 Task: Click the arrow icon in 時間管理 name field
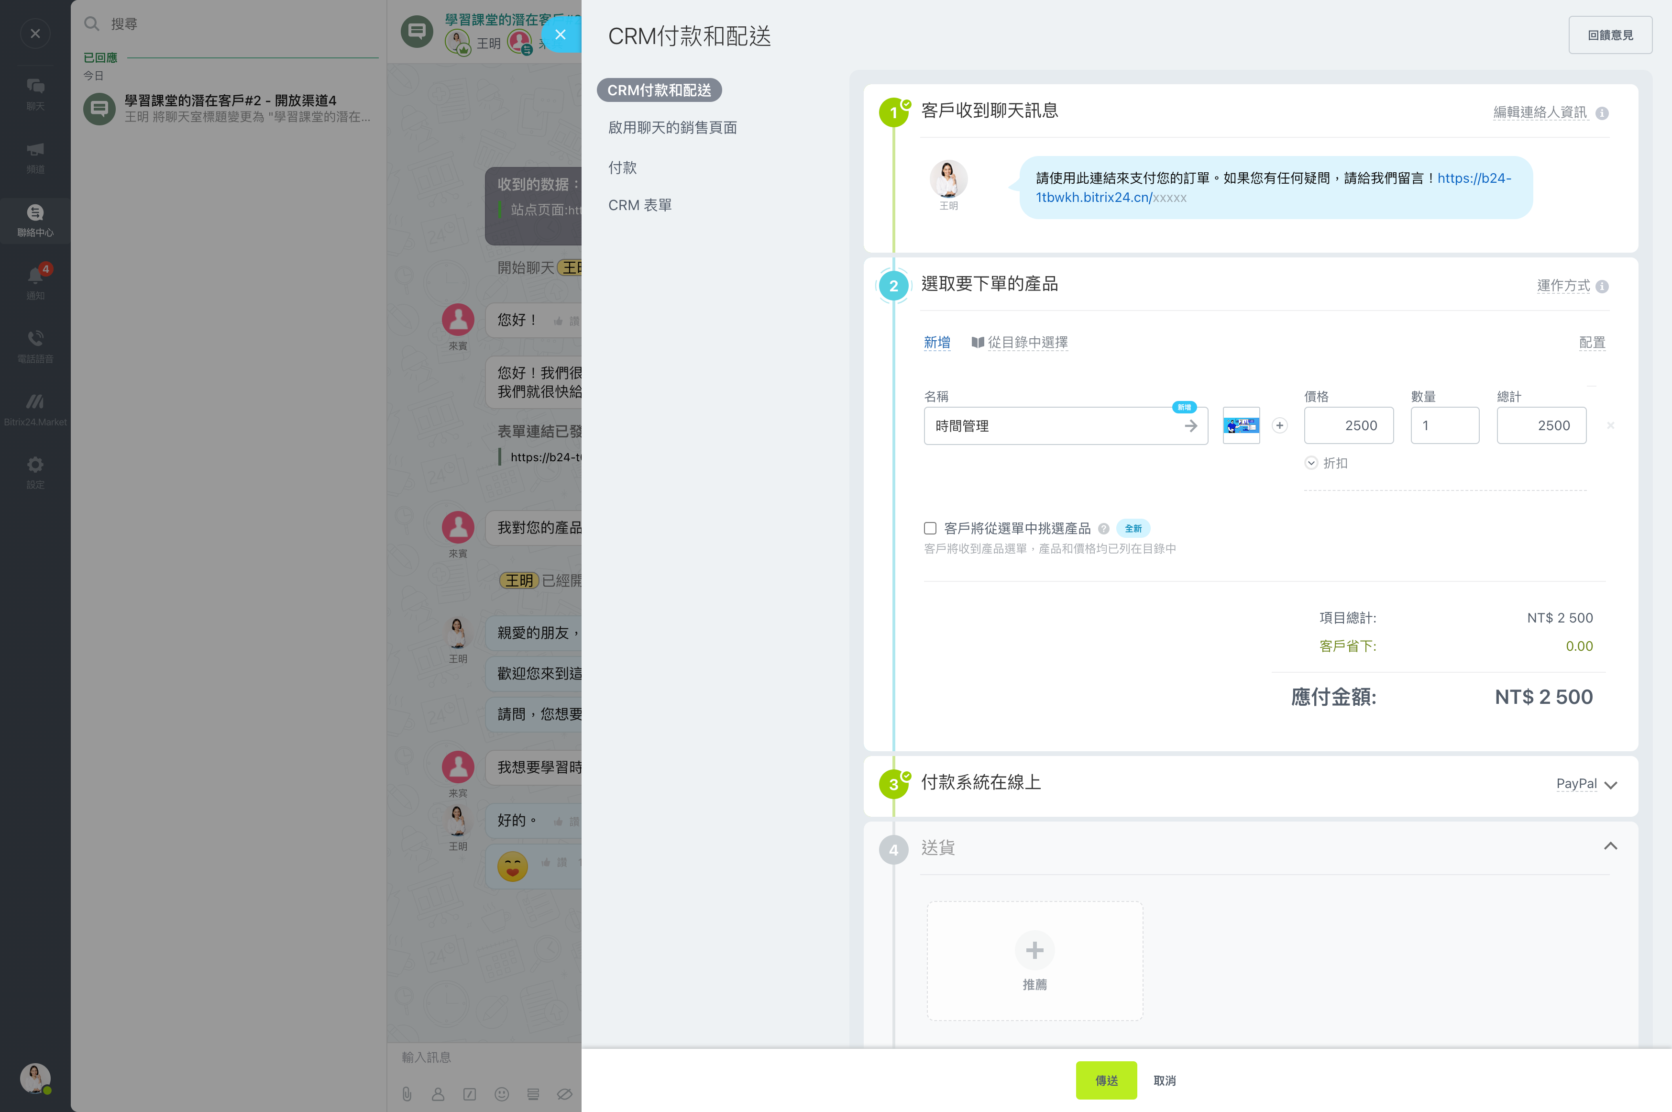[x=1191, y=426]
